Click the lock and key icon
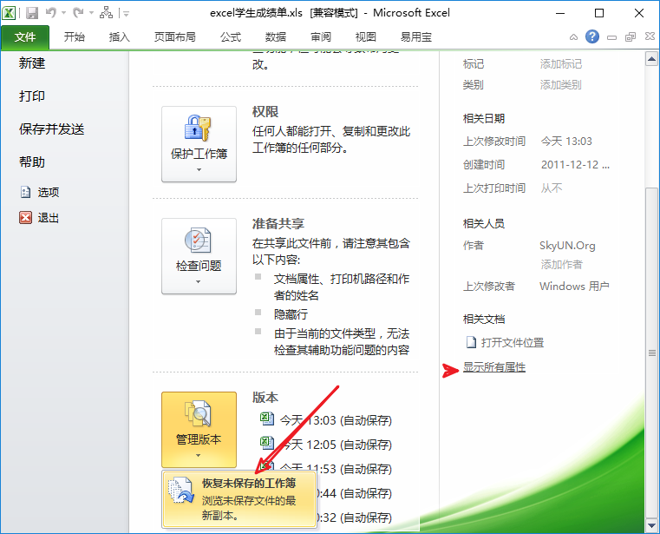 [x=198, y=128]
